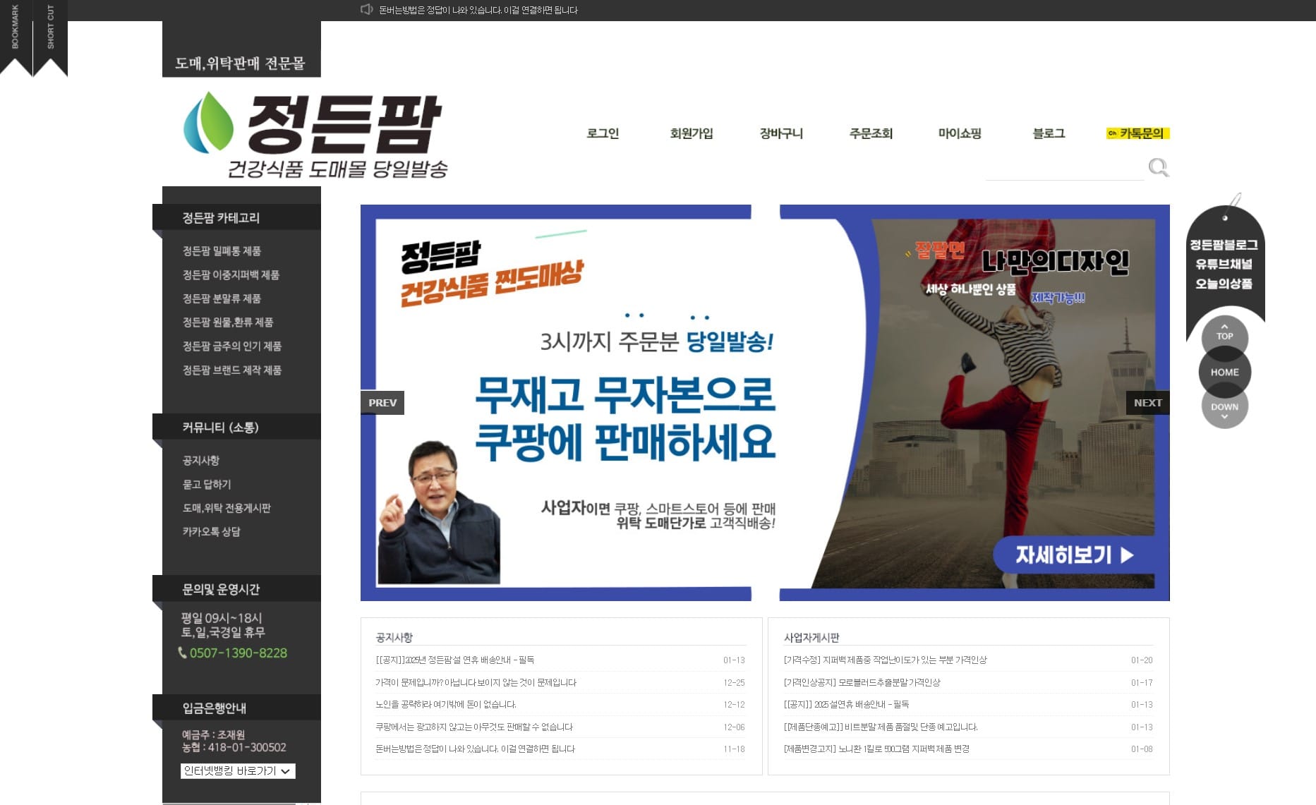Open post [가격수정] 지퍼백 제품중
Image resolution: width=1316 pixels, height=805 pixels.
[885, 660]
